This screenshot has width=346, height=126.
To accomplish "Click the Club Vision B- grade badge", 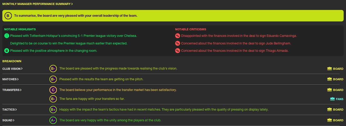I will [53, 68].
